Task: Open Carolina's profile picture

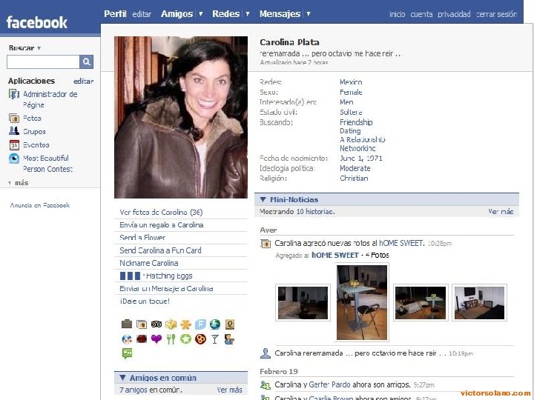Action: 181,117
